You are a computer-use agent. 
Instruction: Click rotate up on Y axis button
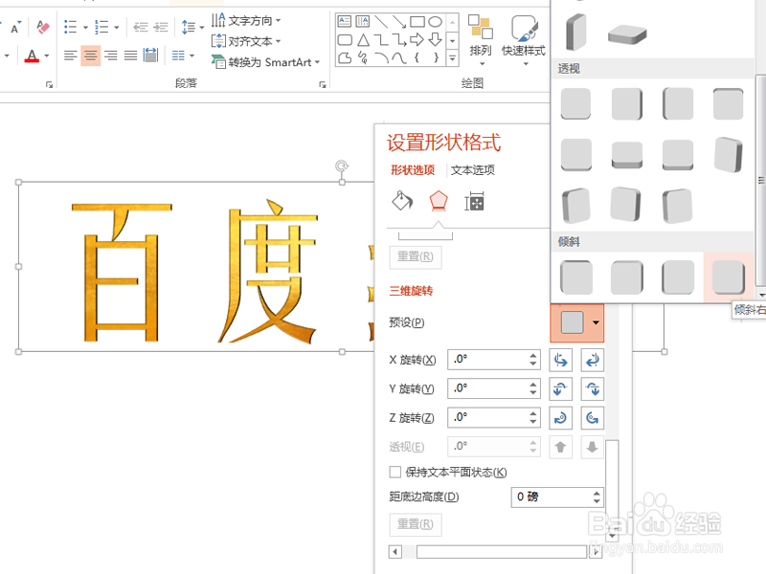coord(561,389)
